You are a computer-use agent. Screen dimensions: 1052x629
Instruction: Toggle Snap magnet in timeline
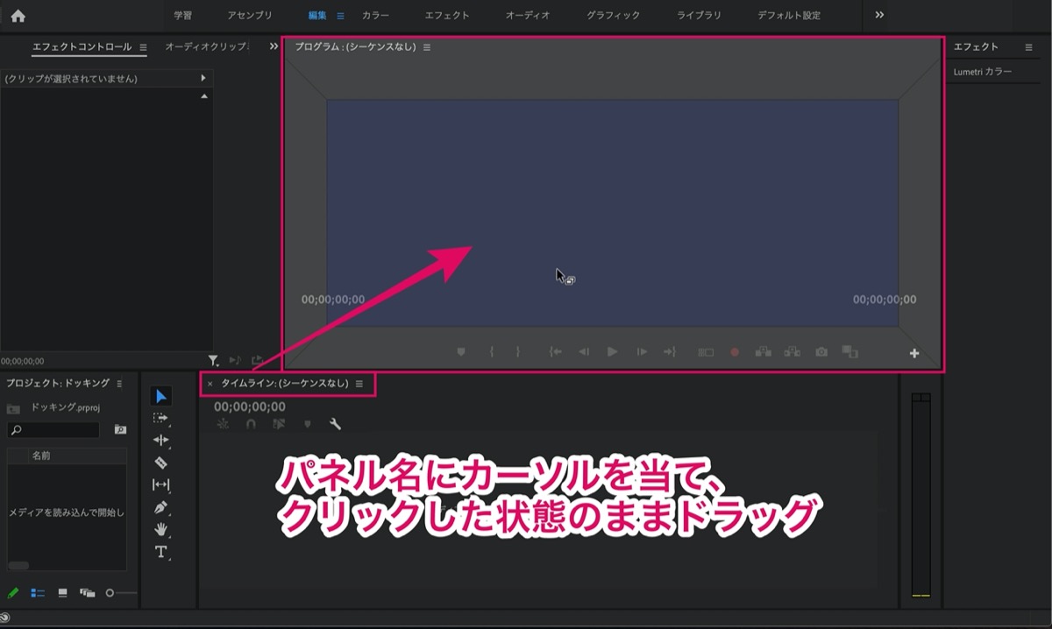[x=251, y=424]
